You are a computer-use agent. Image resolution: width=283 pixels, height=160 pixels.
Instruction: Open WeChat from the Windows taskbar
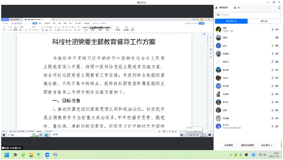39,155
